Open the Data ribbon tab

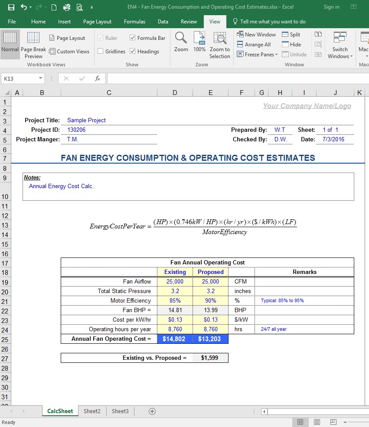coord(163,22)
